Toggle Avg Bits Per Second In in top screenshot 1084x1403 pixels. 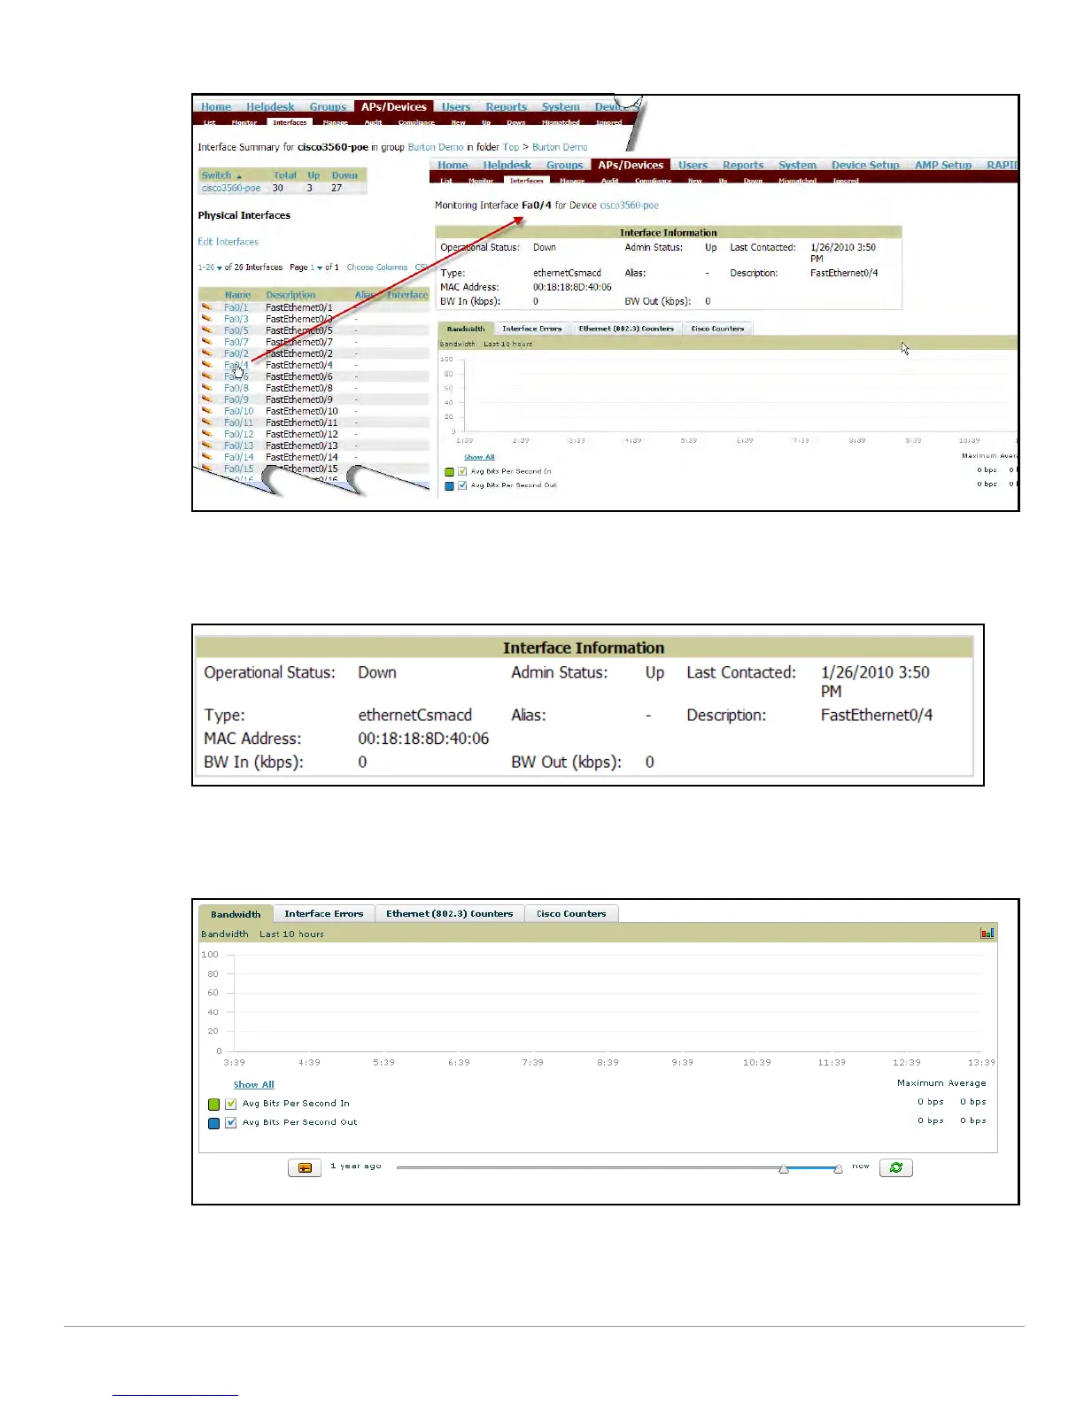coord(462,471)
